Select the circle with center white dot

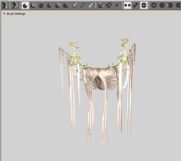pos(154,5)
